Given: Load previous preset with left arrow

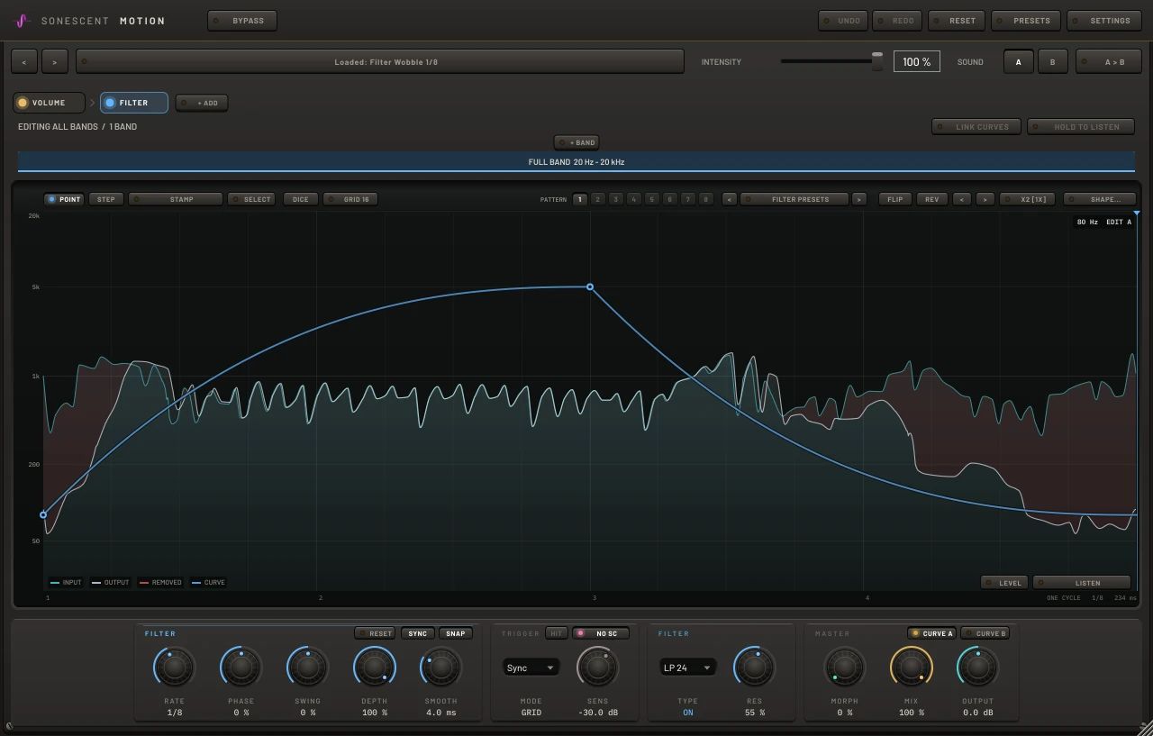Looking at the screenshot, I should coord(24,62).
